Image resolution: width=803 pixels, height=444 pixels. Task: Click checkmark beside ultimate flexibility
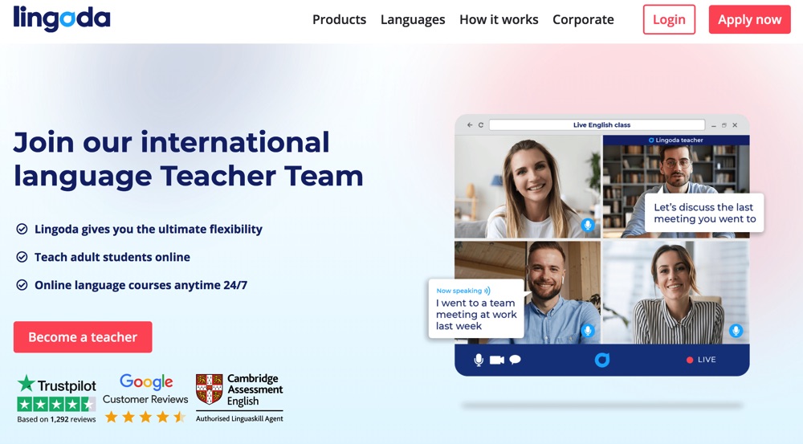click(22, 229)
